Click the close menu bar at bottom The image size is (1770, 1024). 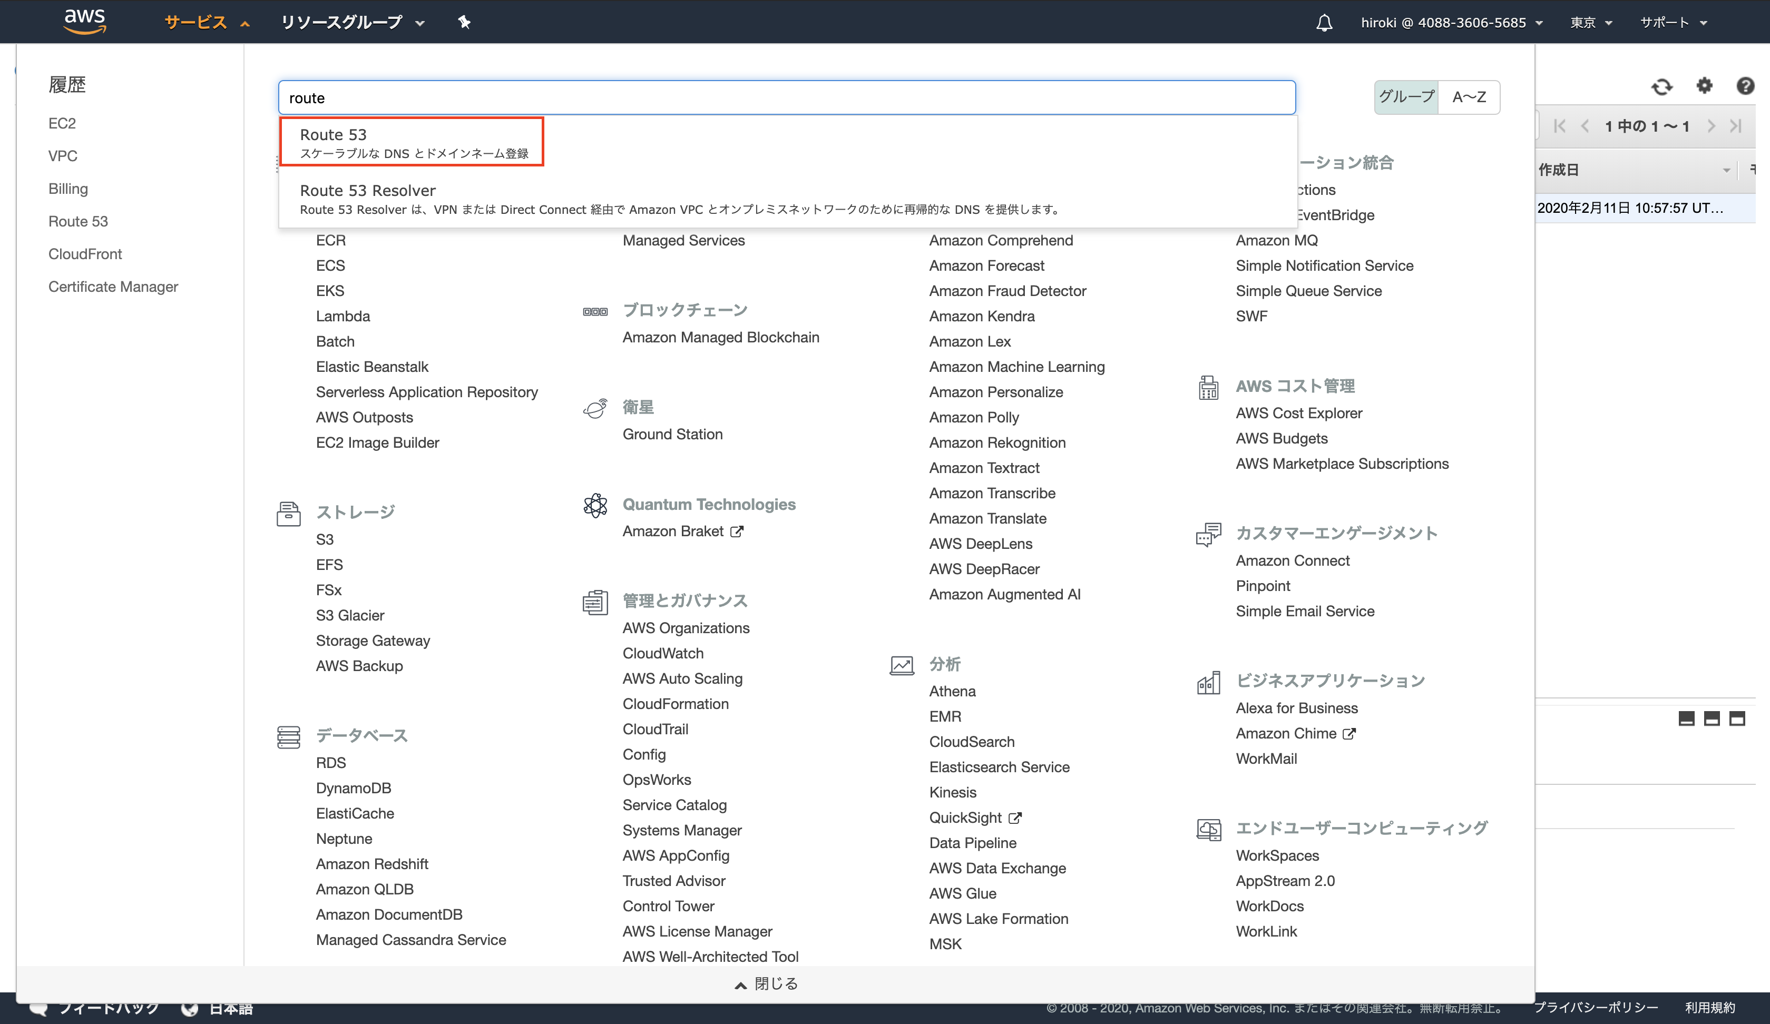click(766, 983)
